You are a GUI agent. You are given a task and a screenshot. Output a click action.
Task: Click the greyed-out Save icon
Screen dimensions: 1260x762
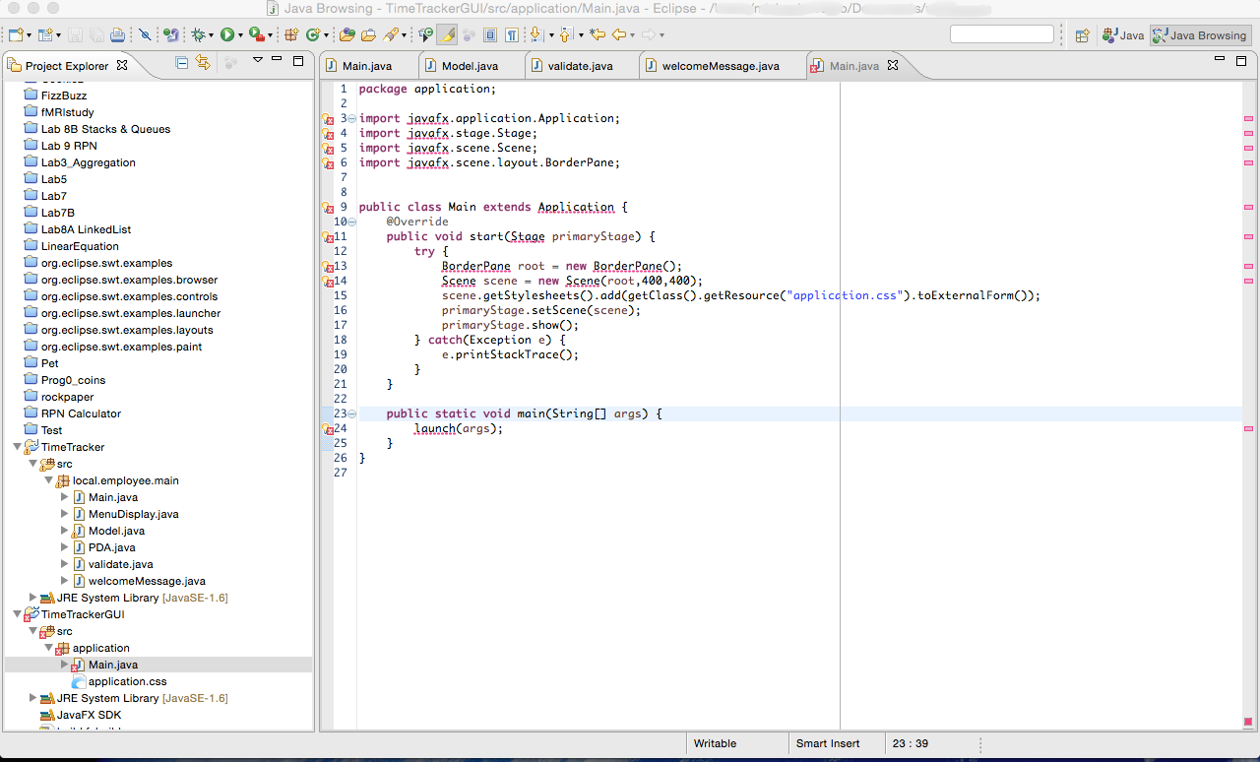point(76,34)
